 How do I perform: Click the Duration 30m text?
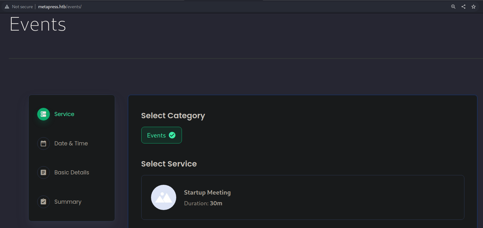click(x=203, y=203)
